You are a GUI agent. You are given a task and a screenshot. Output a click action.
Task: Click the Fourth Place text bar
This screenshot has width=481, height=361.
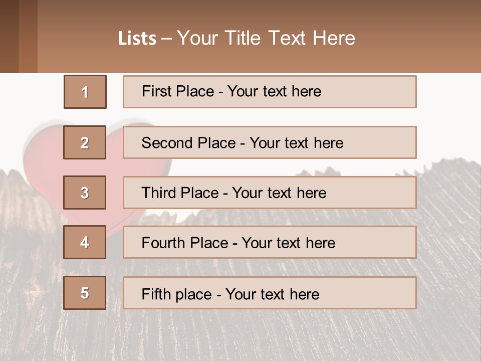point(270,242)
